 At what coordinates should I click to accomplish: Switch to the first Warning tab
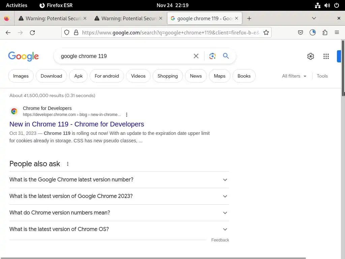tap(52, 19)
